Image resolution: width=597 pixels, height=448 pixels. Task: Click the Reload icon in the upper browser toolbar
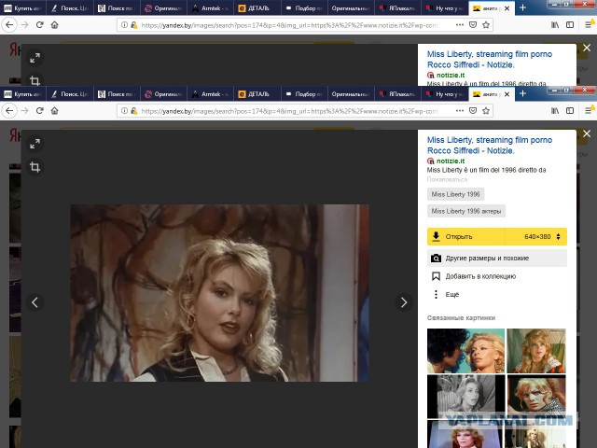(39, 25)
